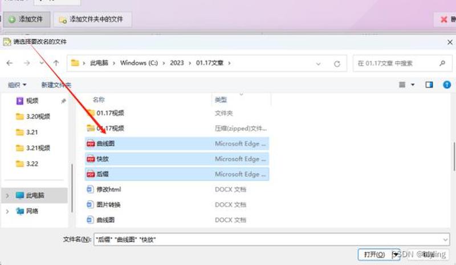456x265 pixels.
Task: Select the 快放 PDF file
Action: click(177, 159)
